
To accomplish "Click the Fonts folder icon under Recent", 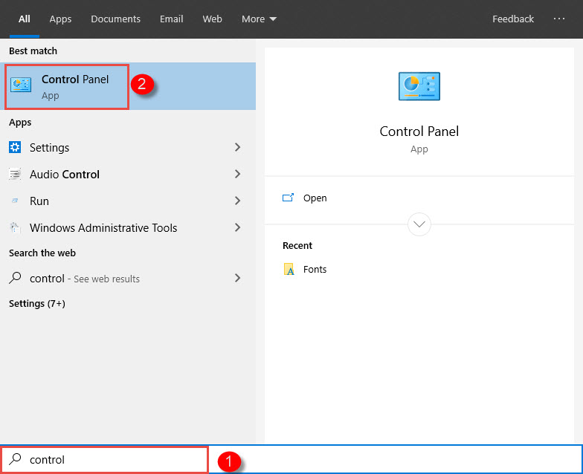I will (x=289, y=269).
